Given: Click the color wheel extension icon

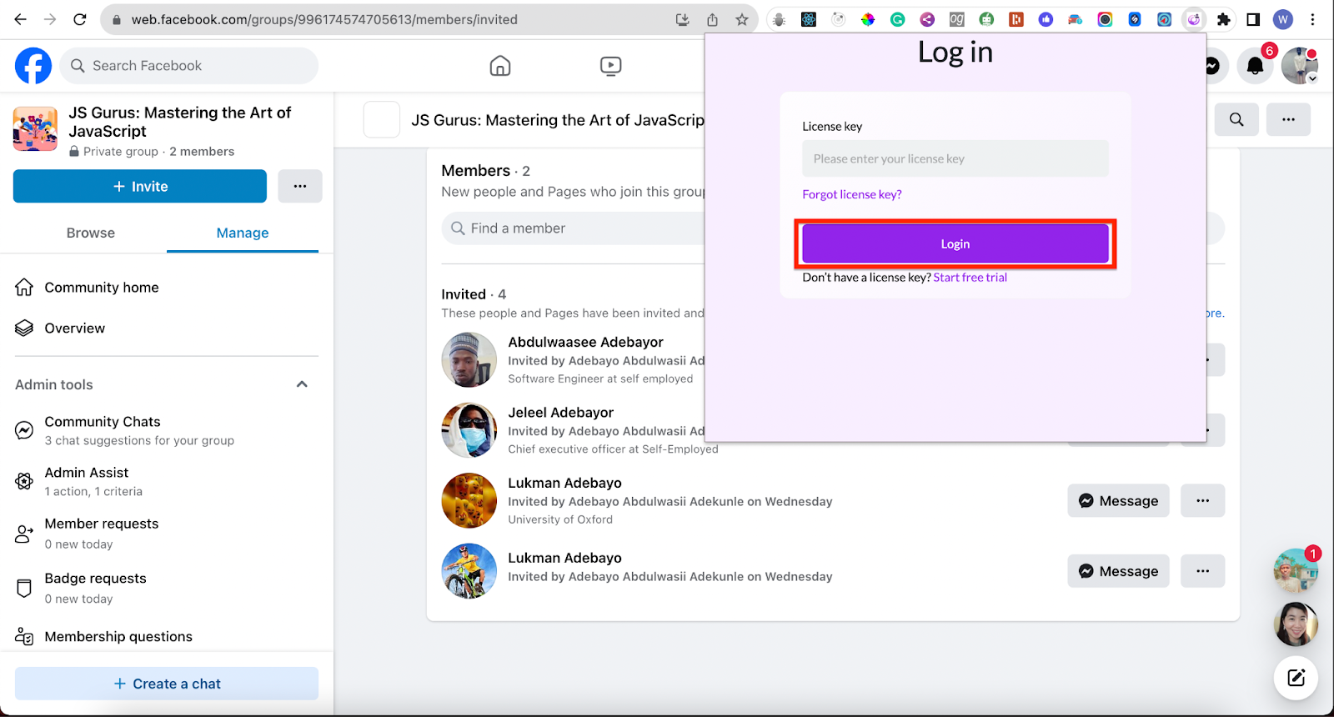Looking at the screenshot, I should click(868, 19).
